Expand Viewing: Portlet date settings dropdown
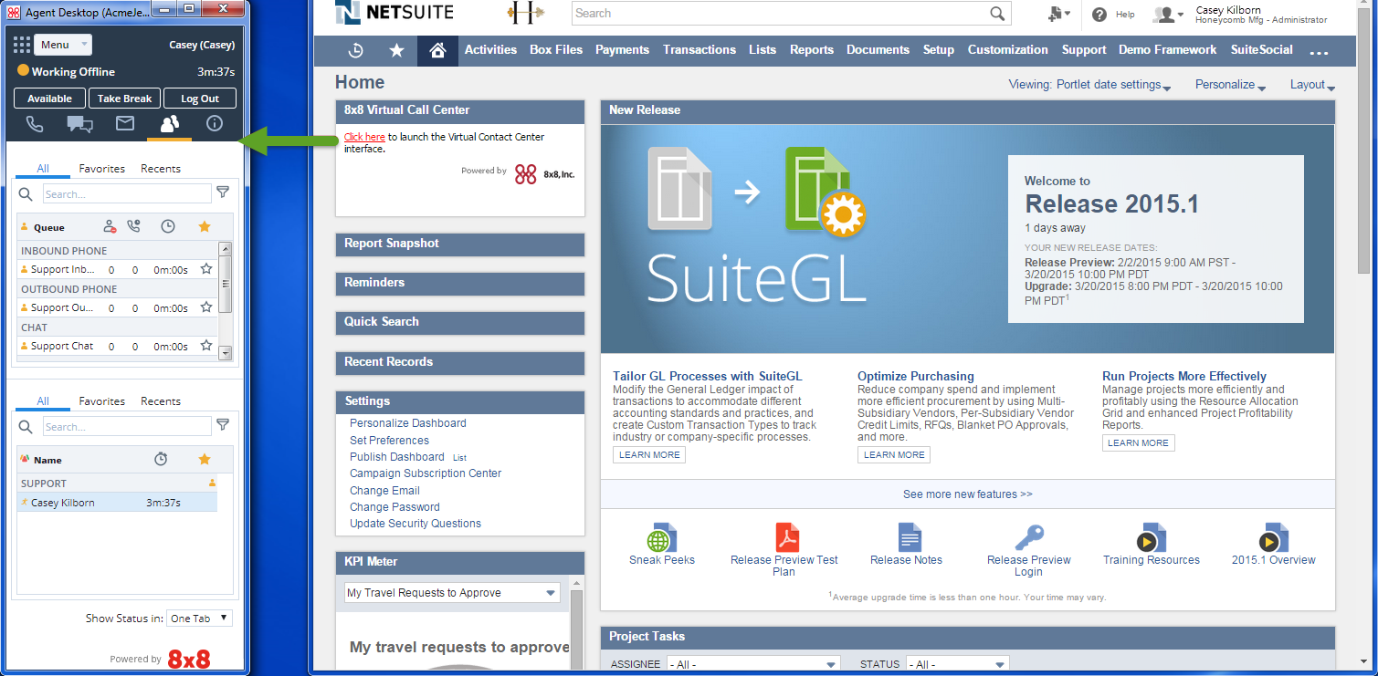Image resolution: width=1378 pixels, height=676 pixels. coord(1090,85)
